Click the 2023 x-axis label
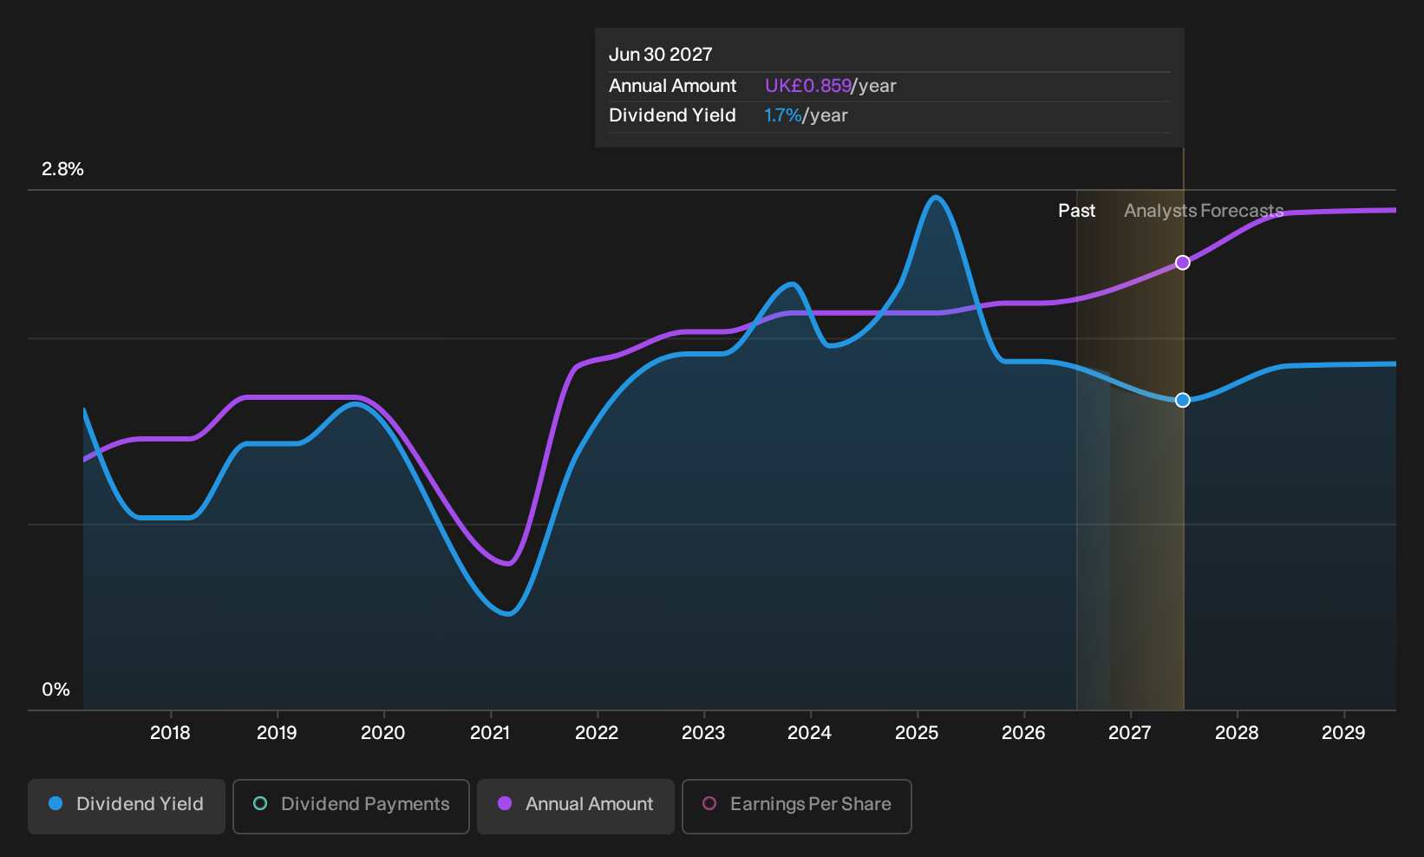 703,733
